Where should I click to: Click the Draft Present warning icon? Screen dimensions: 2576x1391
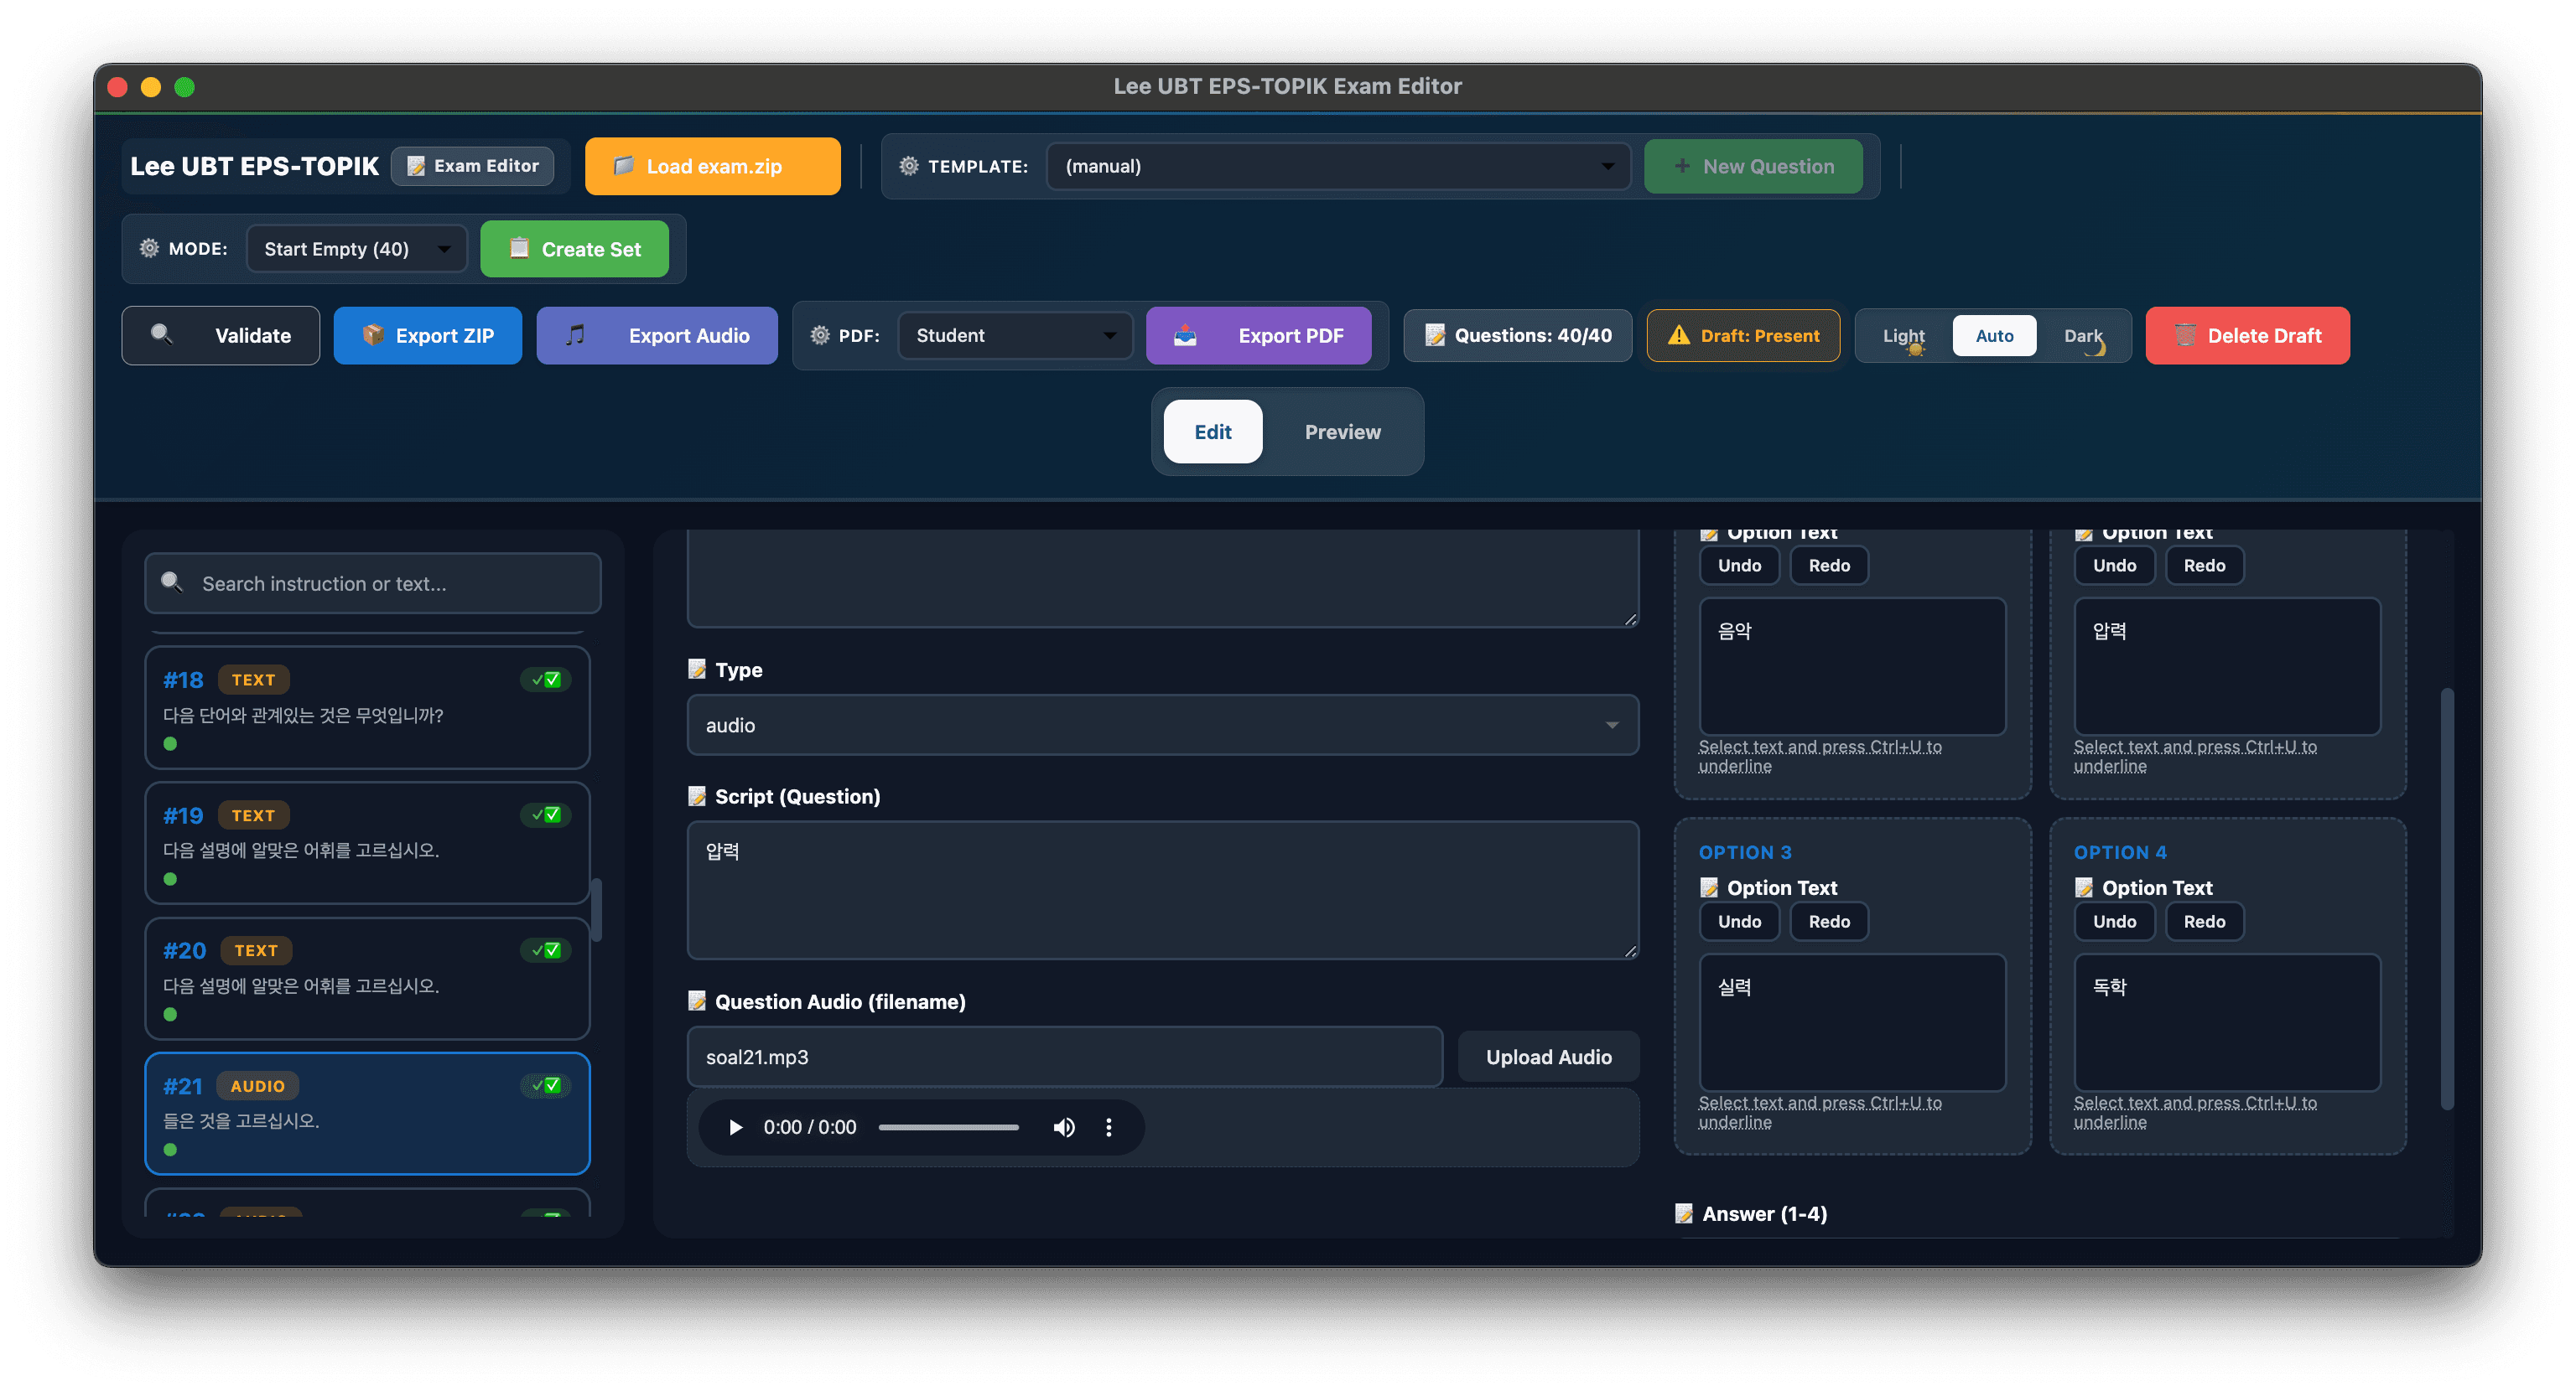[x=1679, y=334]
